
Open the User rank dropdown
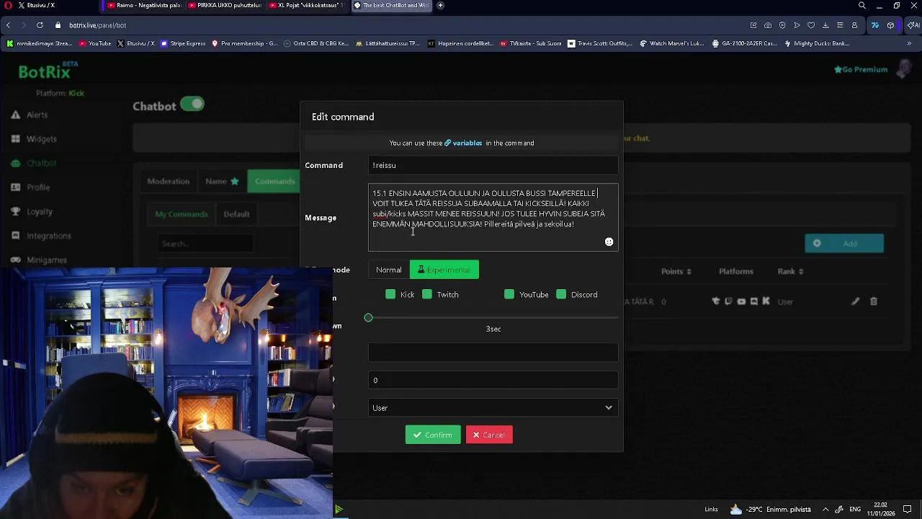click(493, 408)
